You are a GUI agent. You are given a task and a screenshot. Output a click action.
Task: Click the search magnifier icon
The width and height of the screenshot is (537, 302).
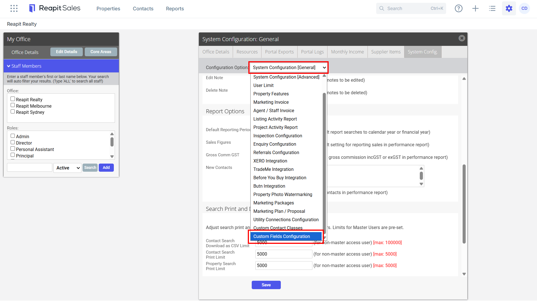382,8
